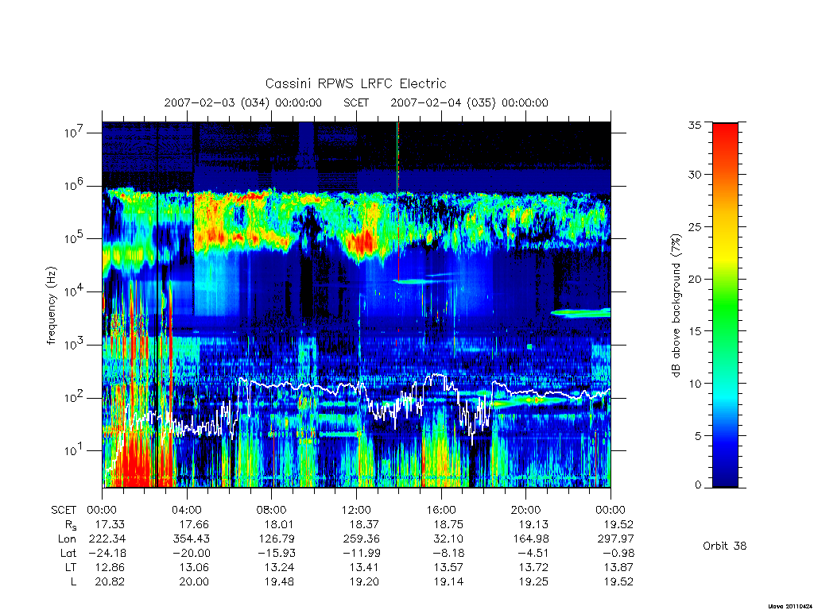Click the frequency (Hz) axis label
The height and width of the screenshot is (610, 814).
tap(51, 306)
